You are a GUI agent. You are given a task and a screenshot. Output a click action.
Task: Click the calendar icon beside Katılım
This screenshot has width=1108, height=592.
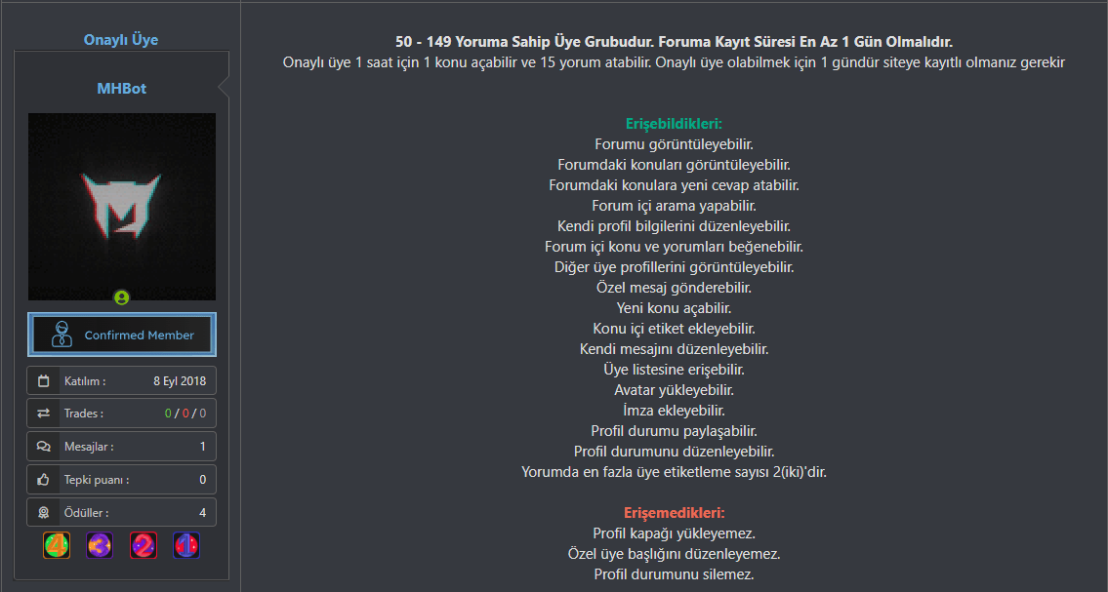click(44, 381)
